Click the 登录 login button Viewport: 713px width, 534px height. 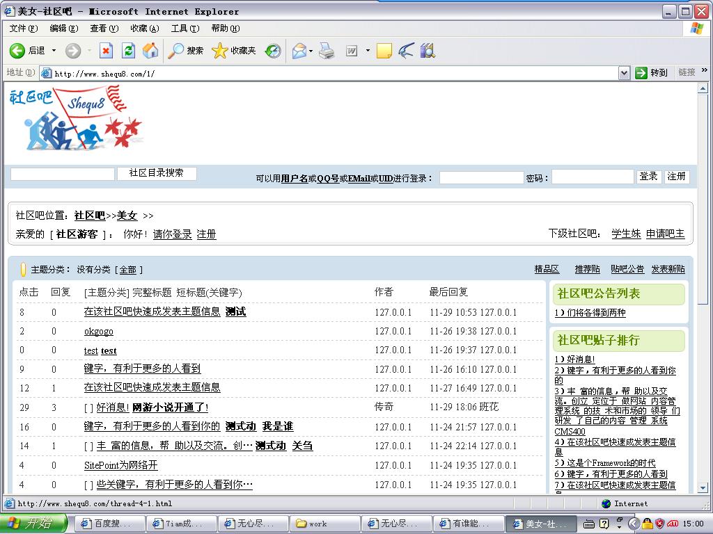[648, 177]
